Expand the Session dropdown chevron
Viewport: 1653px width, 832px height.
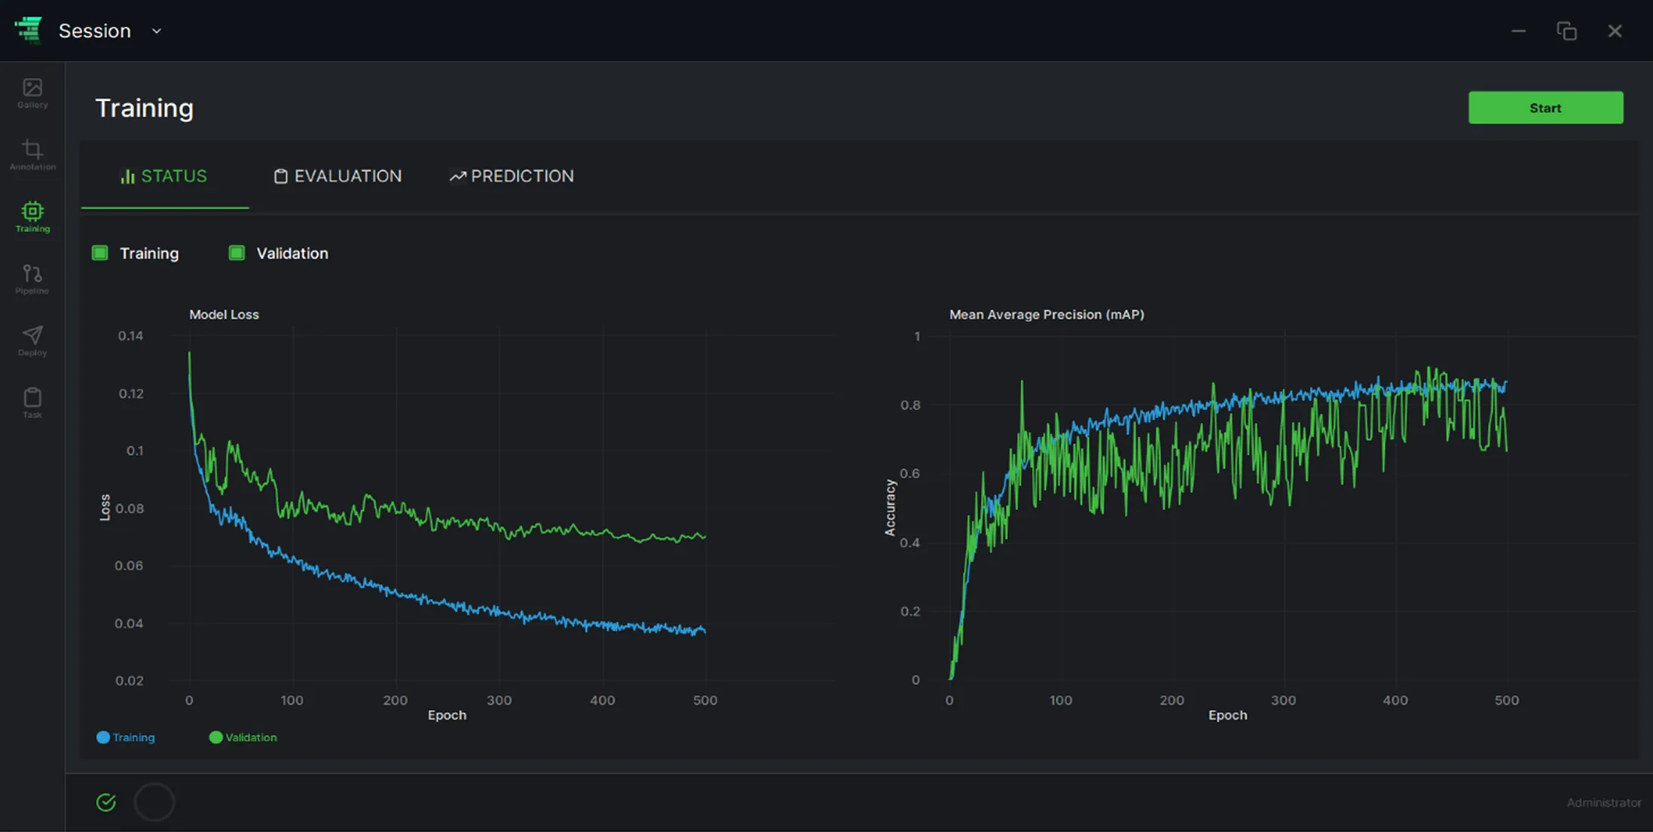[x=157, y=31]
